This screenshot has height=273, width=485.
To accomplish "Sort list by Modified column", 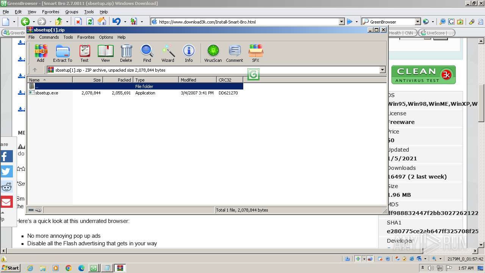I will coord(197,80).
